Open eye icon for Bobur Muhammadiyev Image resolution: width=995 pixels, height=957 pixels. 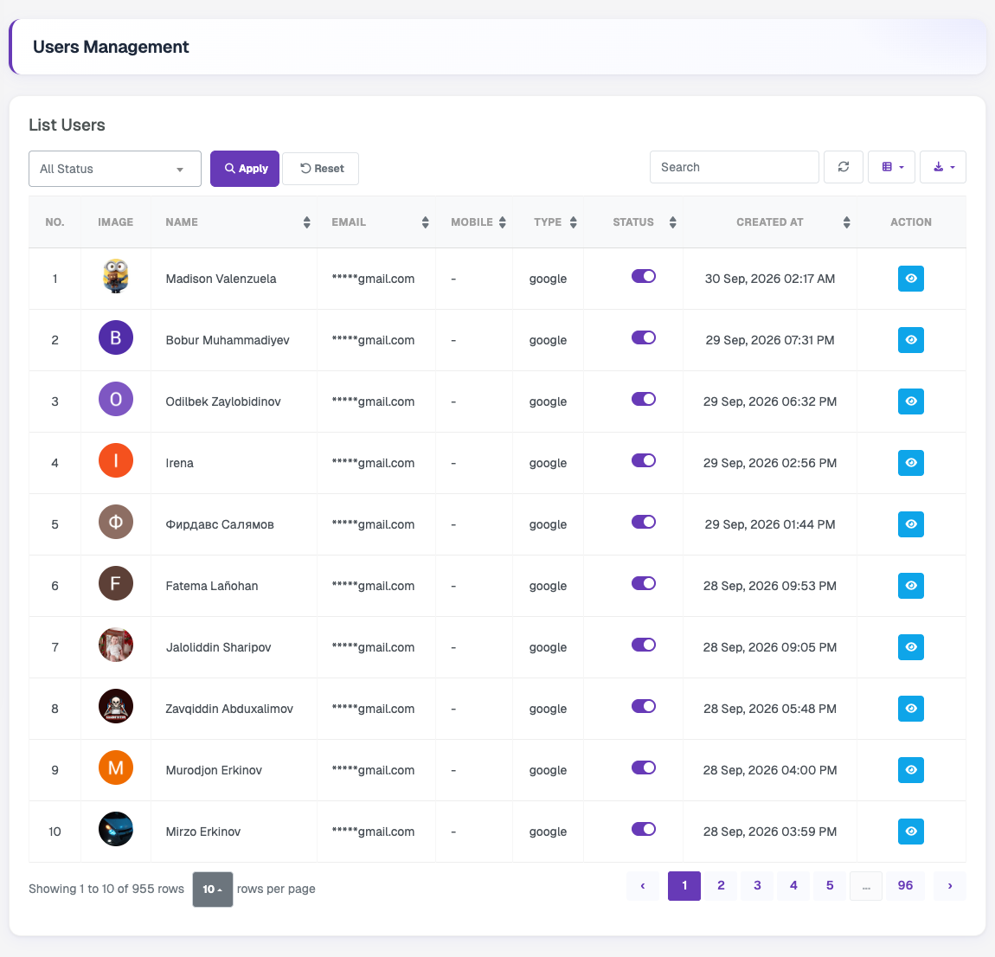(x=910, y=340)
